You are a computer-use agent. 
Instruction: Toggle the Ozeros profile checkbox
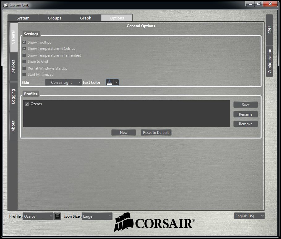click(x=27, y=104)
